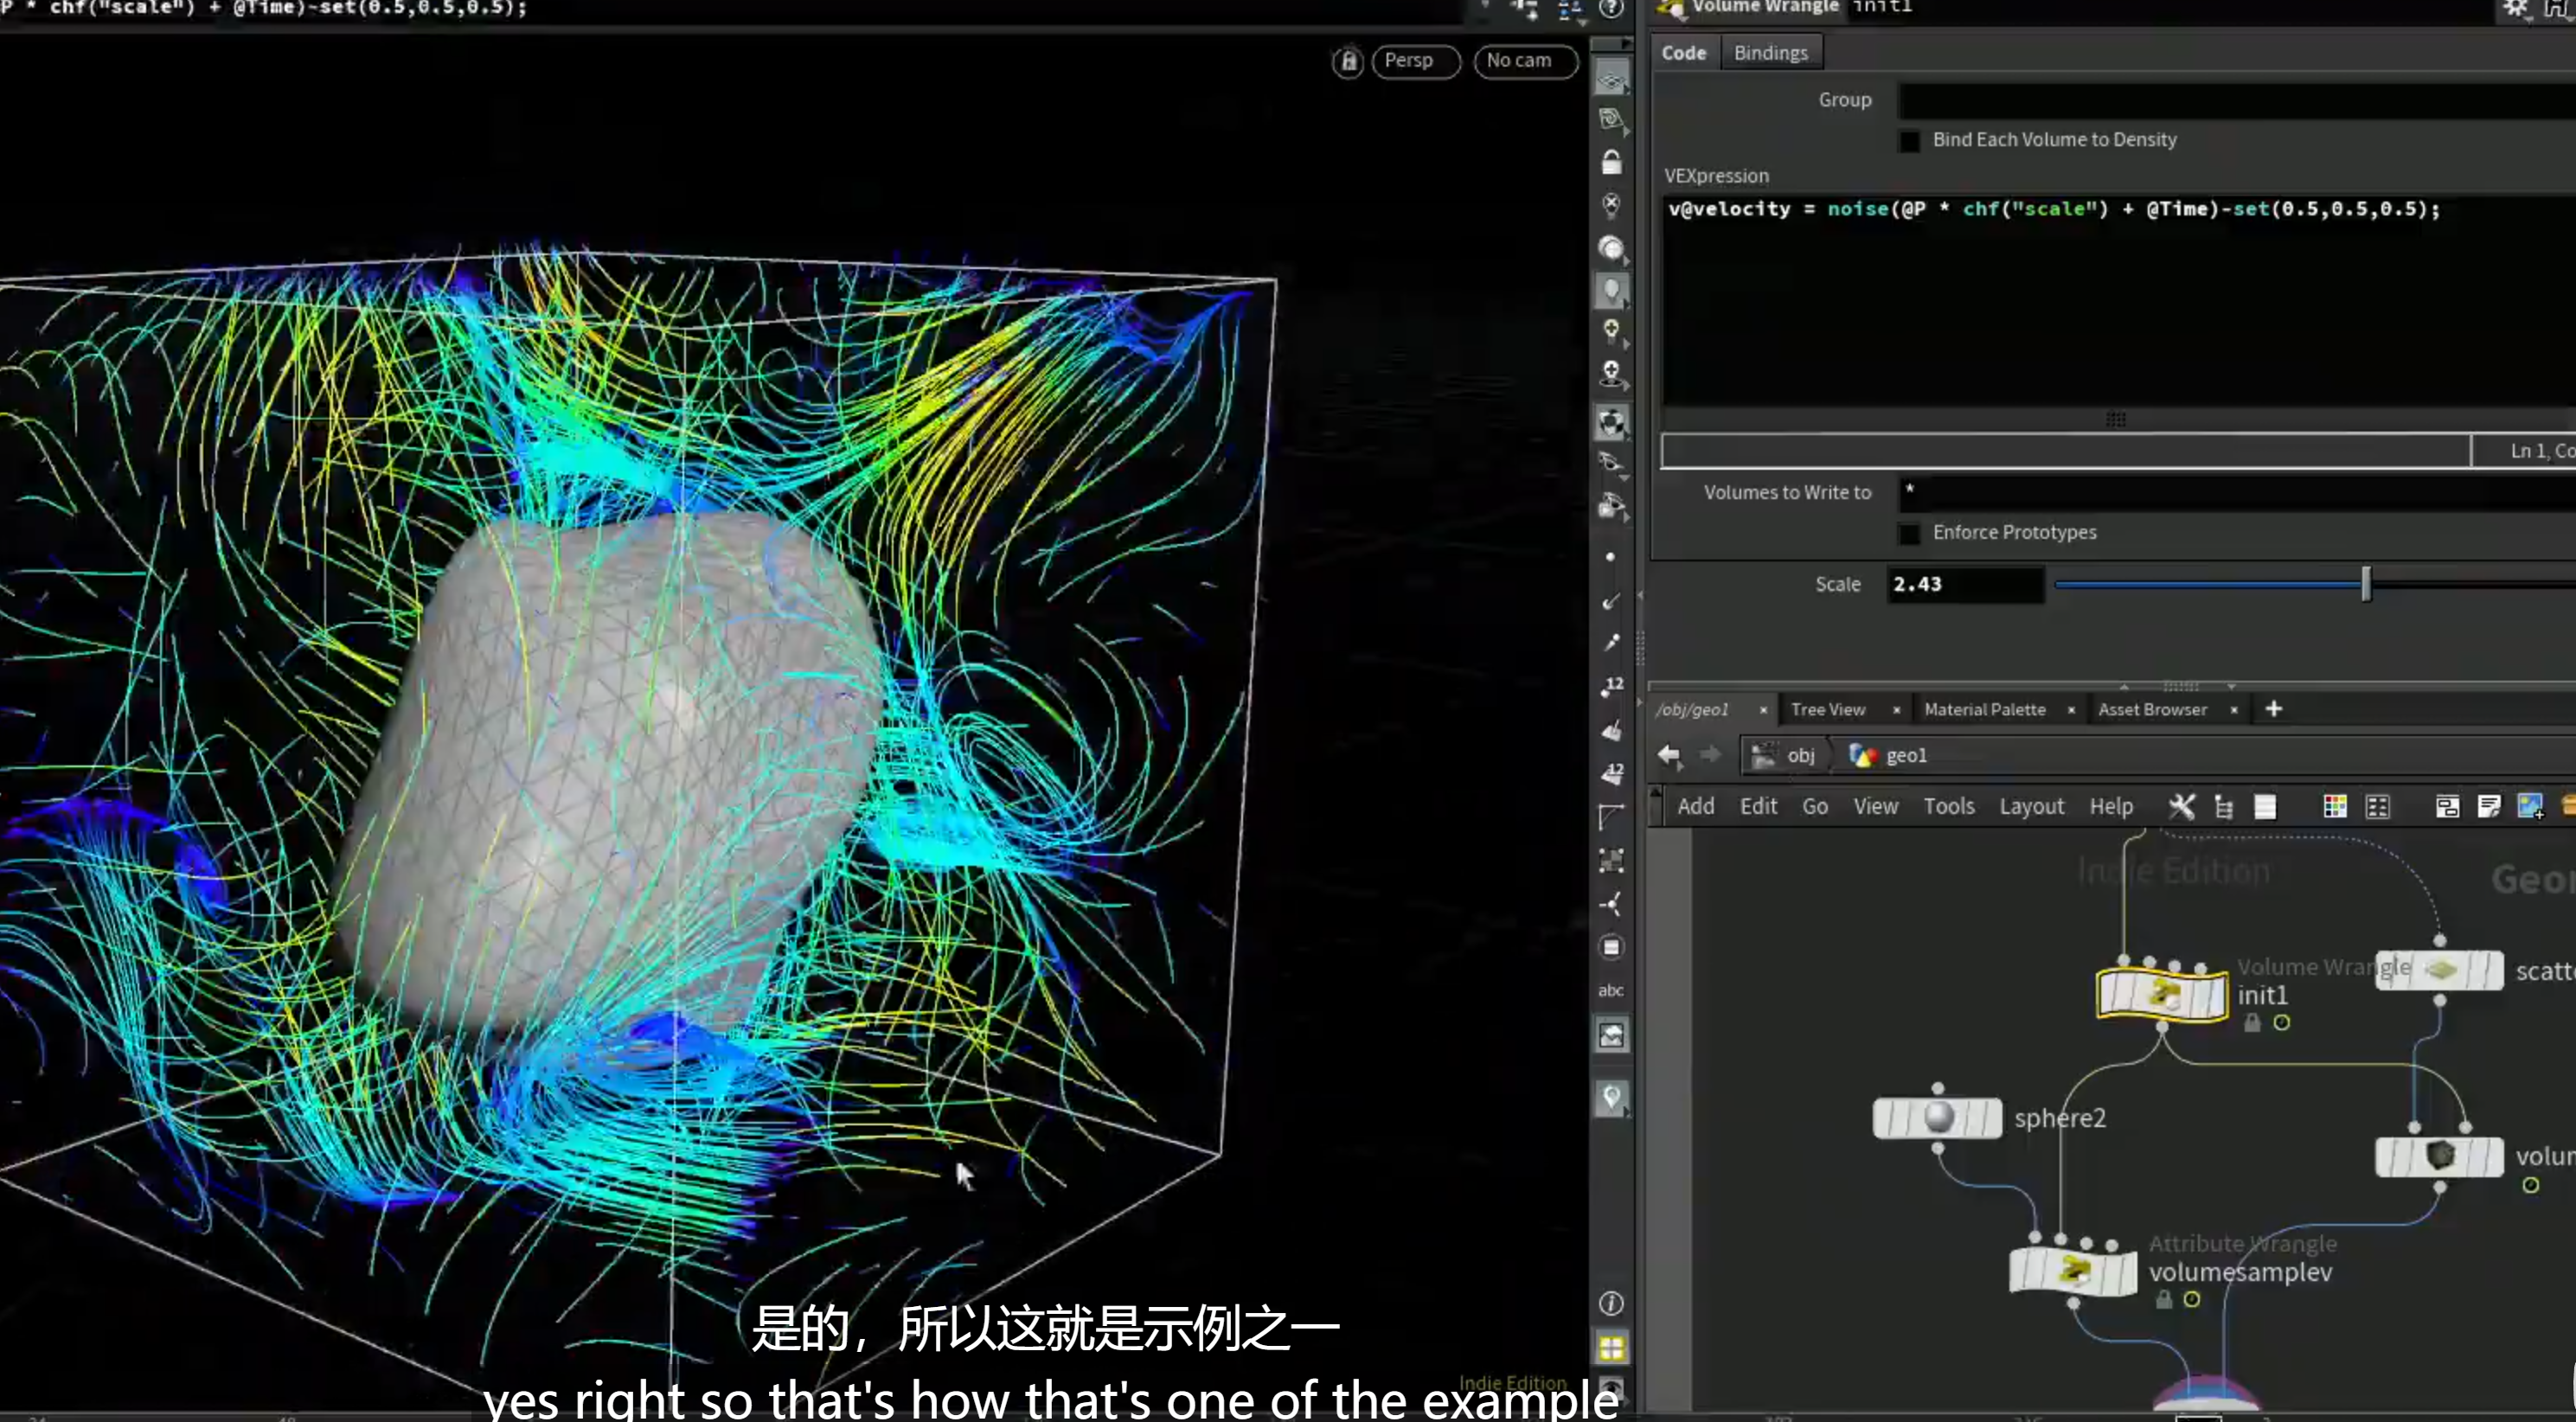The height and width of the screenshot is (1422, 2576).
Task: Click the color palette grid icon
Action: pos(2334,806)
